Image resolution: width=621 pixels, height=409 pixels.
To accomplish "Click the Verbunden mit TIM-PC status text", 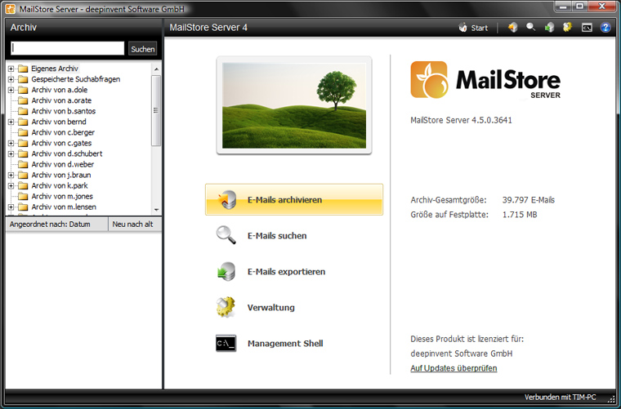I will [x=560, y=397].
